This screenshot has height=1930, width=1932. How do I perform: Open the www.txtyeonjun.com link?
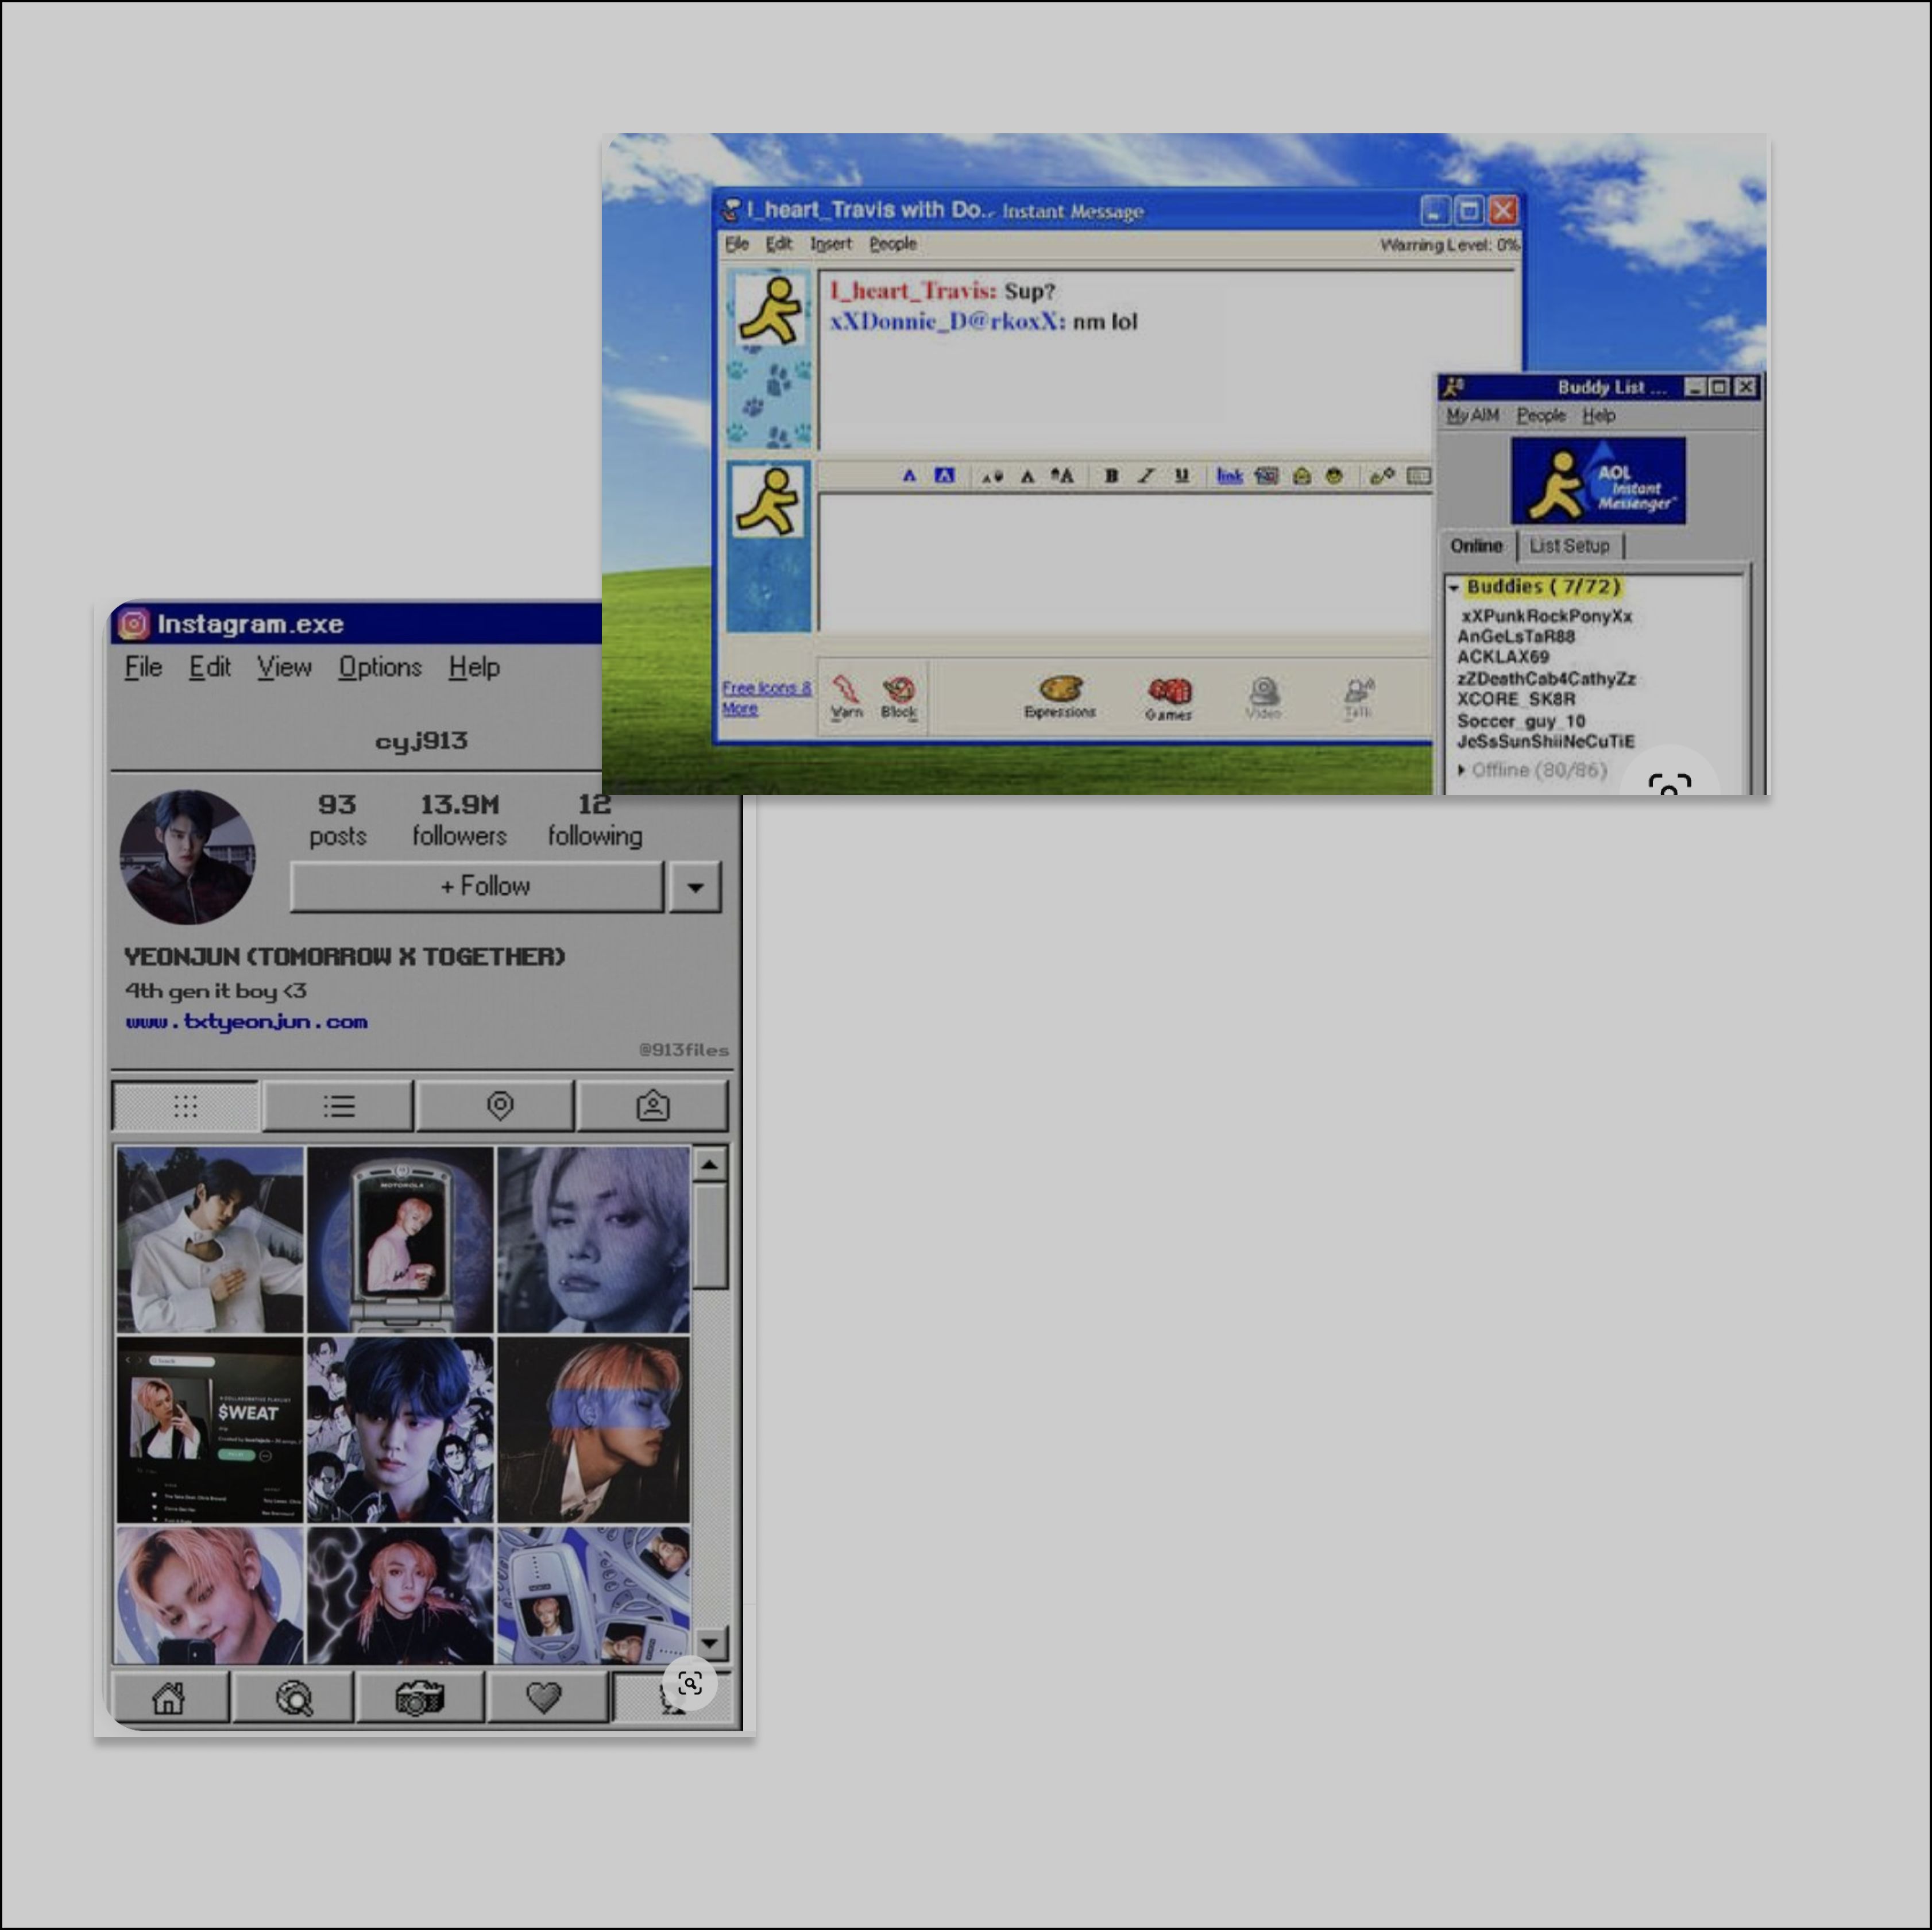coord(247,1022)
